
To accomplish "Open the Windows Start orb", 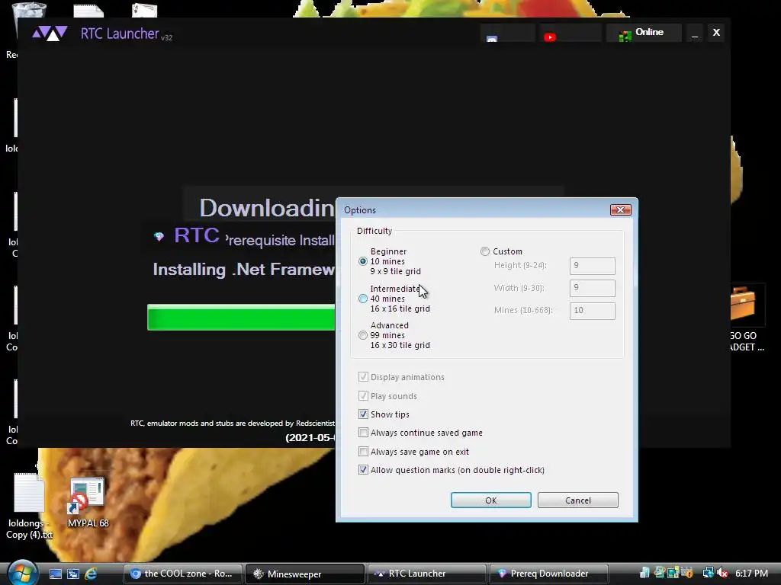I will (x=22, y=572).
